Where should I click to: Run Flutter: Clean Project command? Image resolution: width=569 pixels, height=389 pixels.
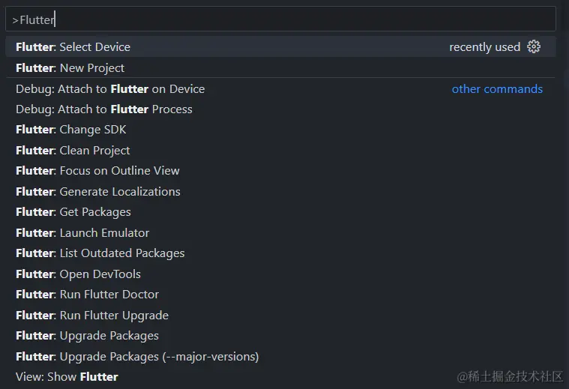[280, 150]
